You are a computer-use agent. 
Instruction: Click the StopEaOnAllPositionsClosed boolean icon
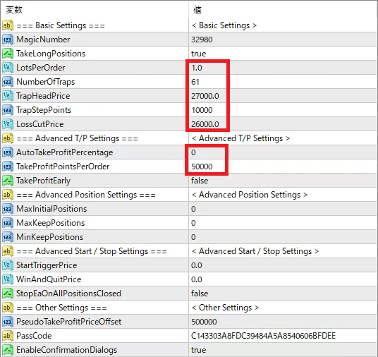[8, 294]
